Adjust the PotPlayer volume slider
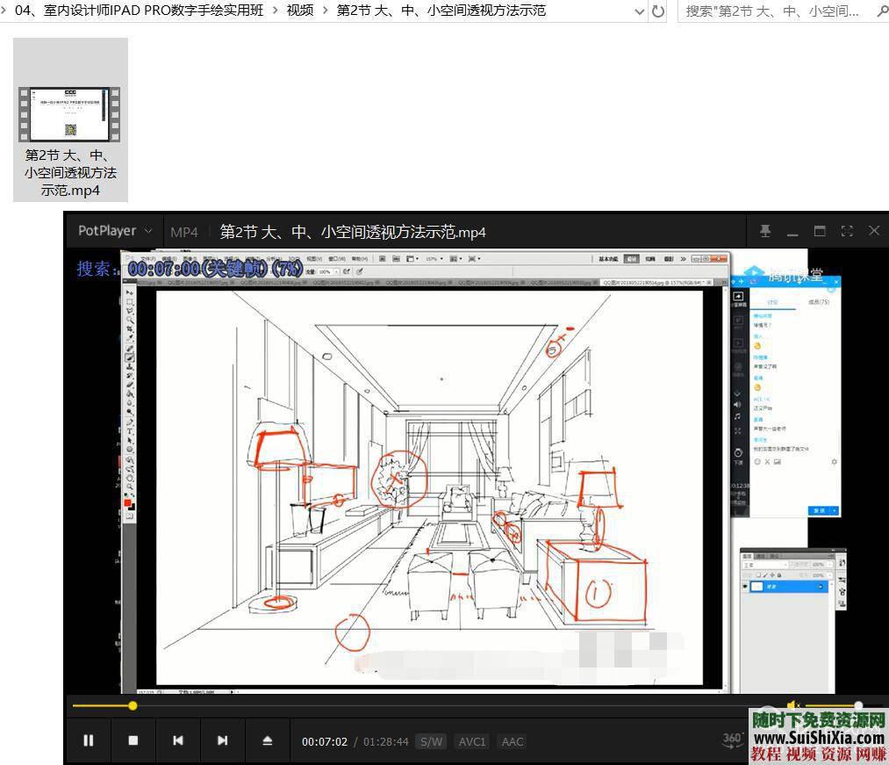This screenshot has height=765, width=889. [842, 705]
